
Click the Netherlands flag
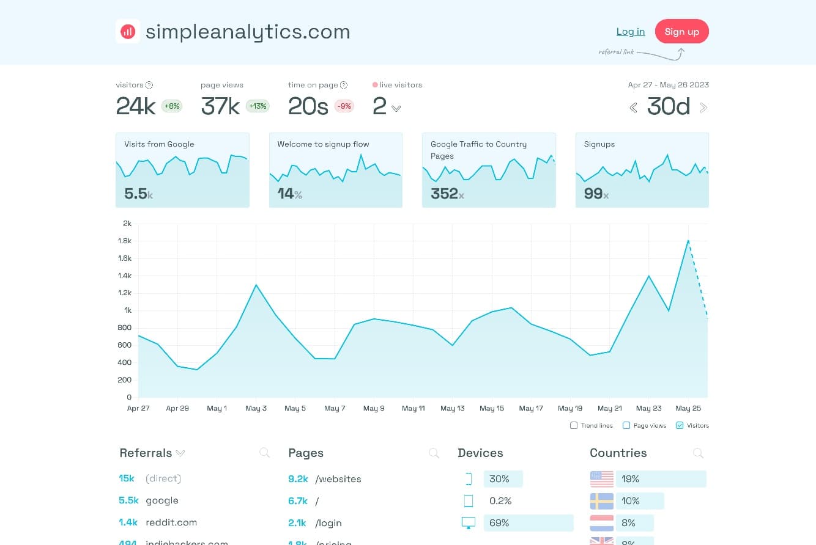pos(601,523)
